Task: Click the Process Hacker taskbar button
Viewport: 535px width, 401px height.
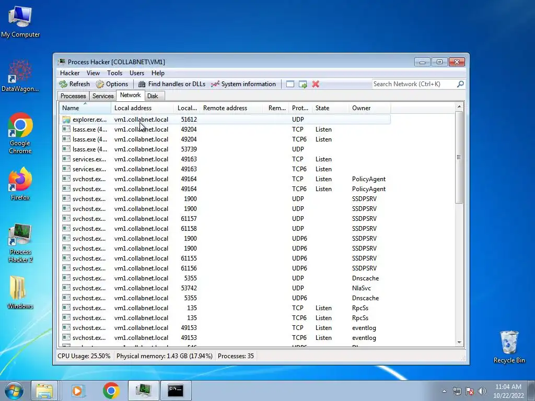Action: tap(143, 391)
